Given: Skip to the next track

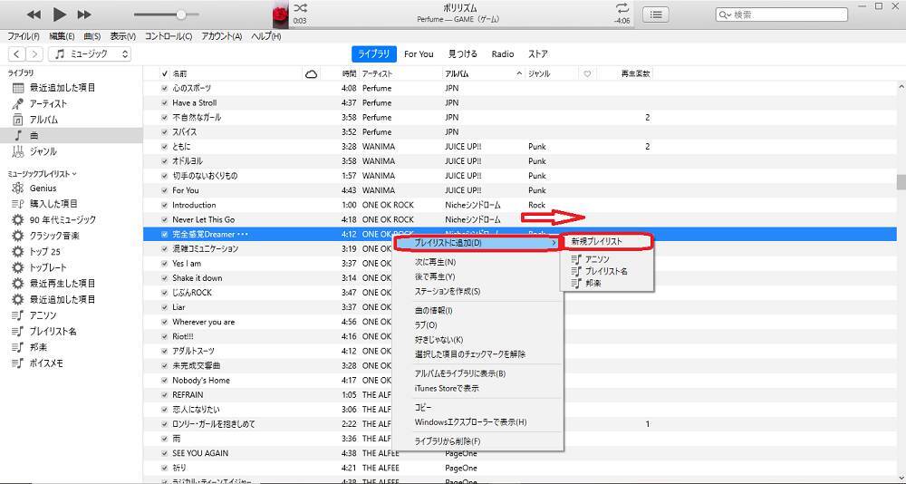Looking at the screenshot, I should [84, 15].
